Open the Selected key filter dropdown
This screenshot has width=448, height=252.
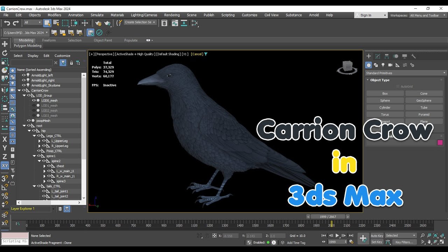[x=400, y=236]
